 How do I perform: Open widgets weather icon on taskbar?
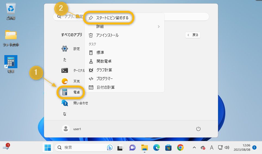click(x=6, y=147)
